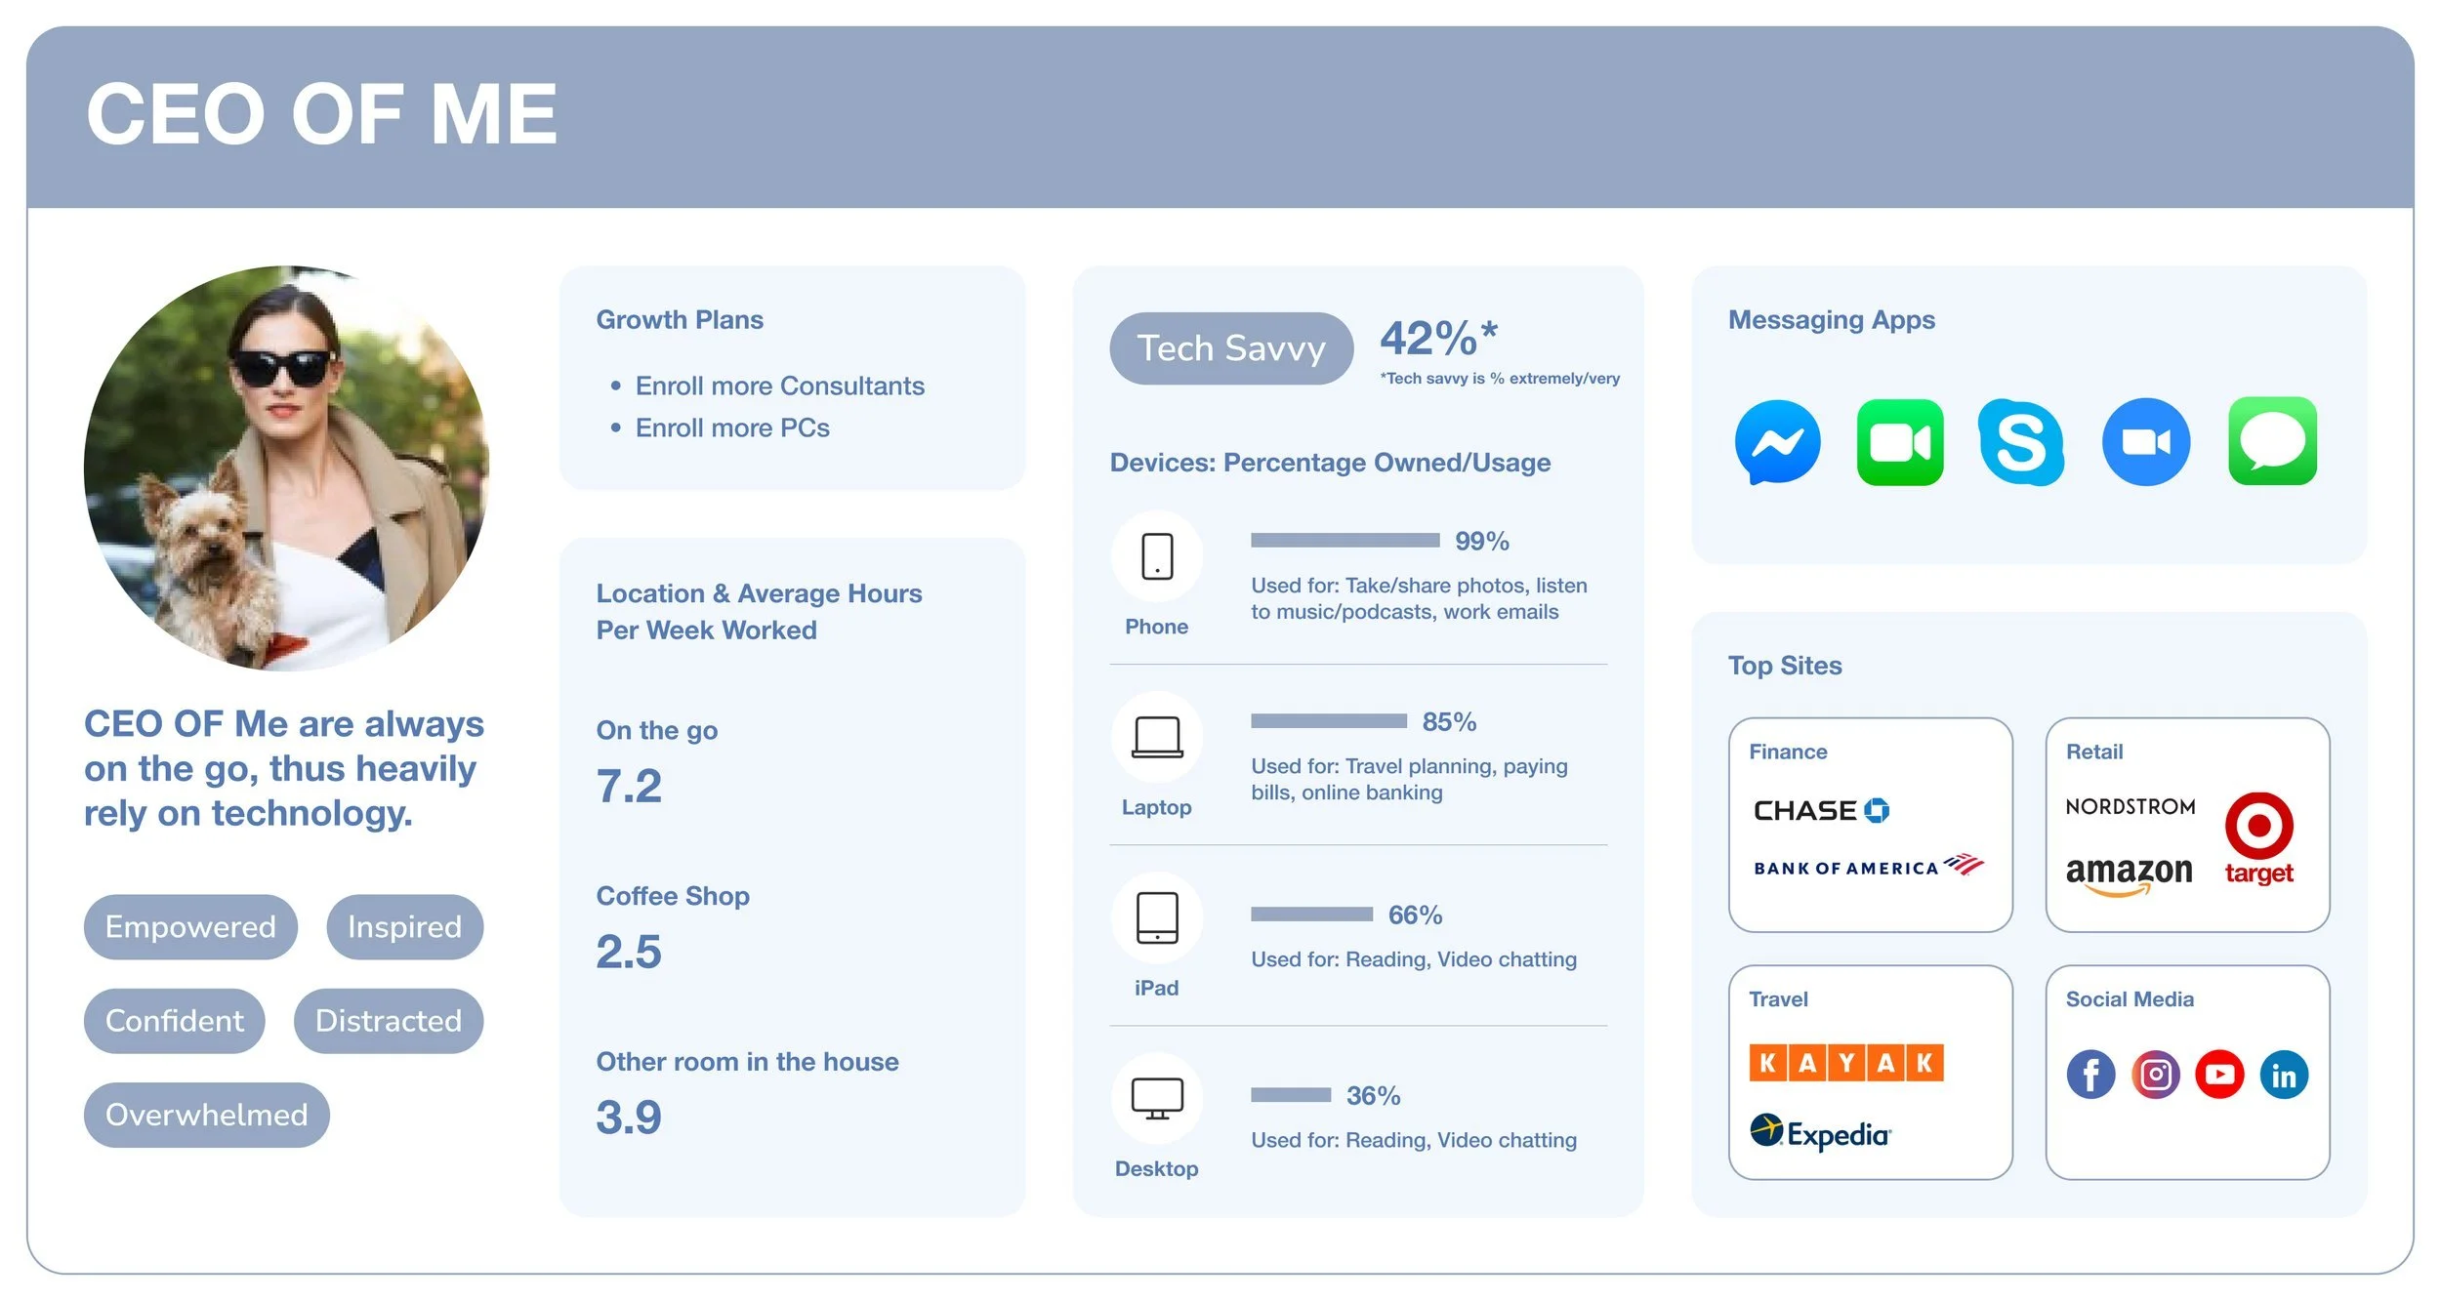This screenshot has height=1301, width=2441.
Task: Click the Messaging Apps heading
Action: [1831, 319]
